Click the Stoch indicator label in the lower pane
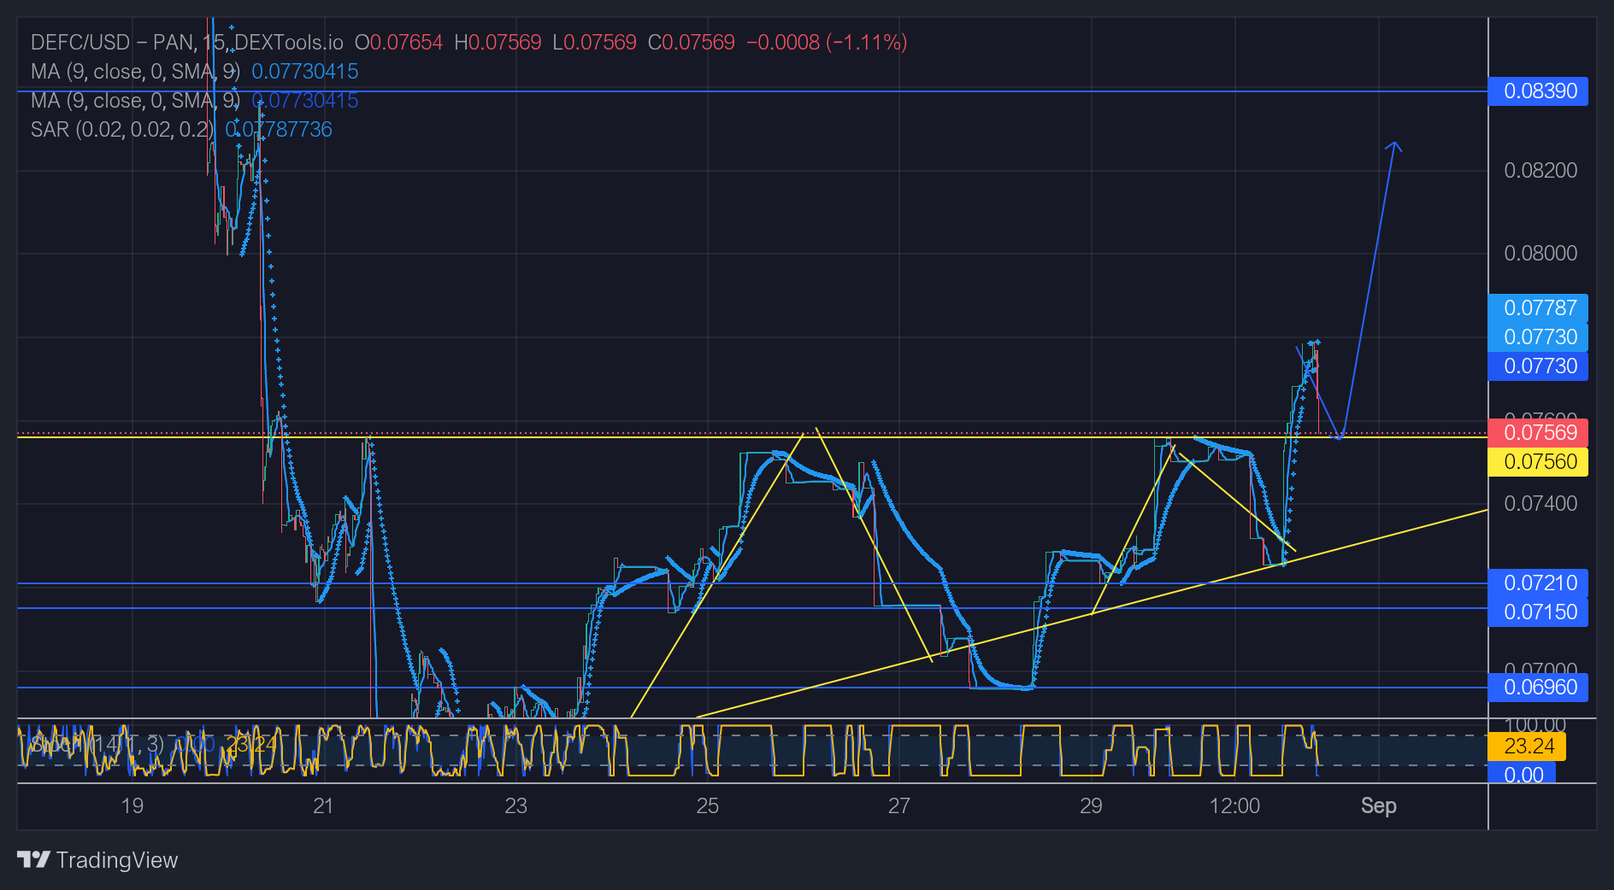This screenshot has height=890, width=1614. [96, 744]
